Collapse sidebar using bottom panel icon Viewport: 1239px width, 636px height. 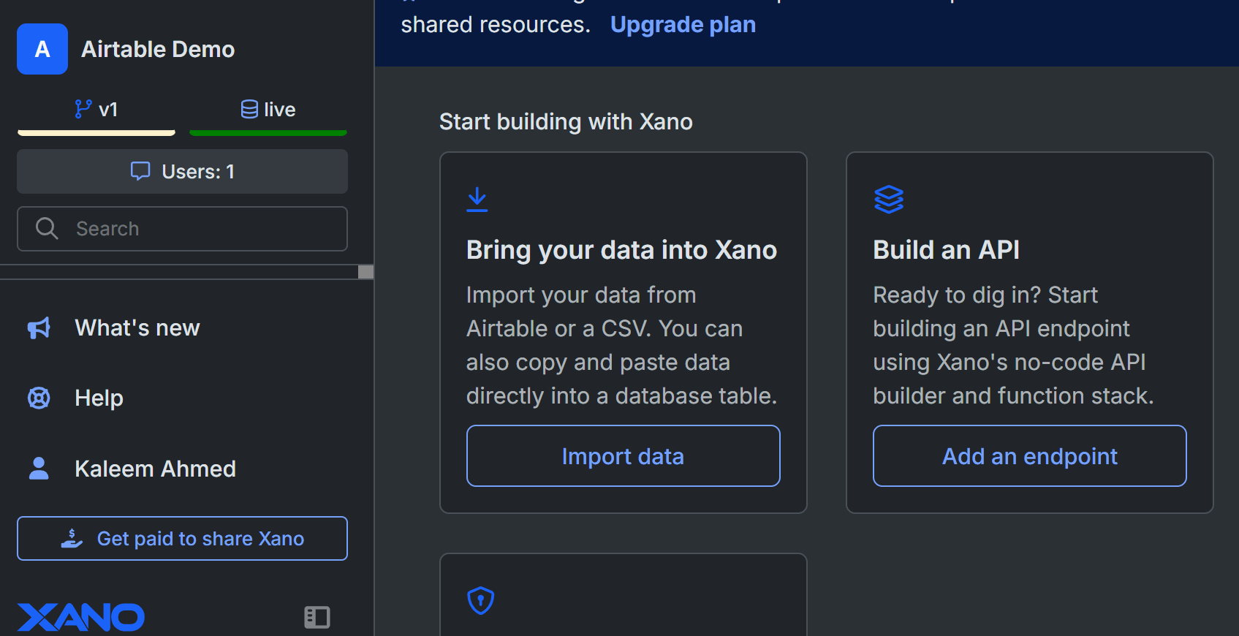(317, 617)
